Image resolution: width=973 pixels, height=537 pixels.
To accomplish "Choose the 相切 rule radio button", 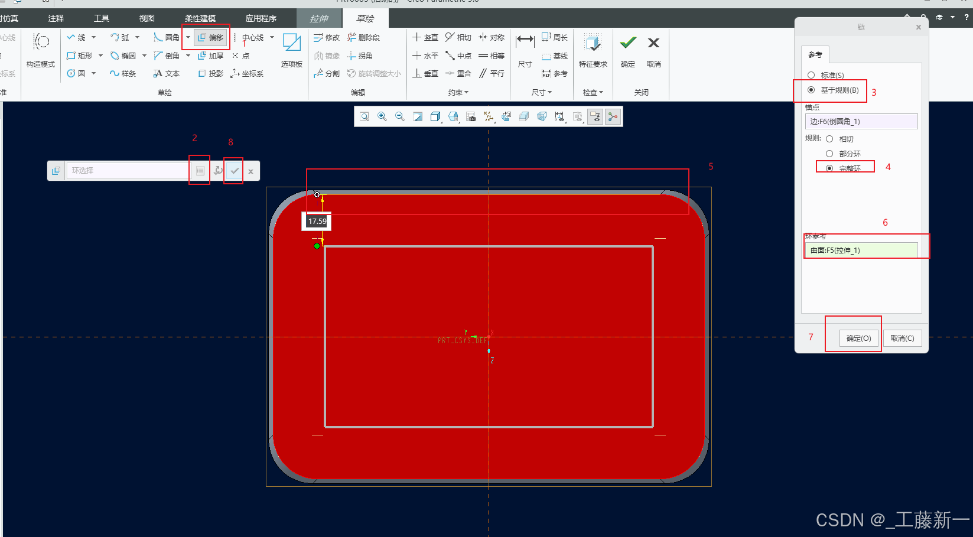I will (x=829, y=139).
